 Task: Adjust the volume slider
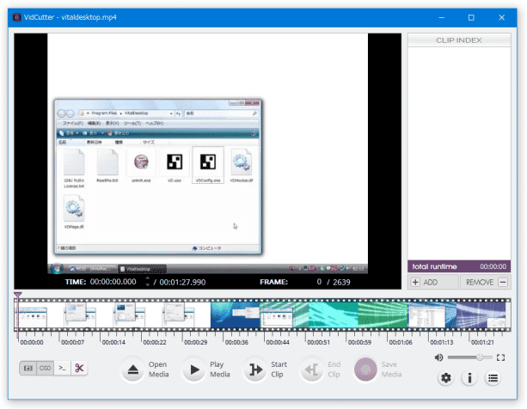tap(469, 357)
